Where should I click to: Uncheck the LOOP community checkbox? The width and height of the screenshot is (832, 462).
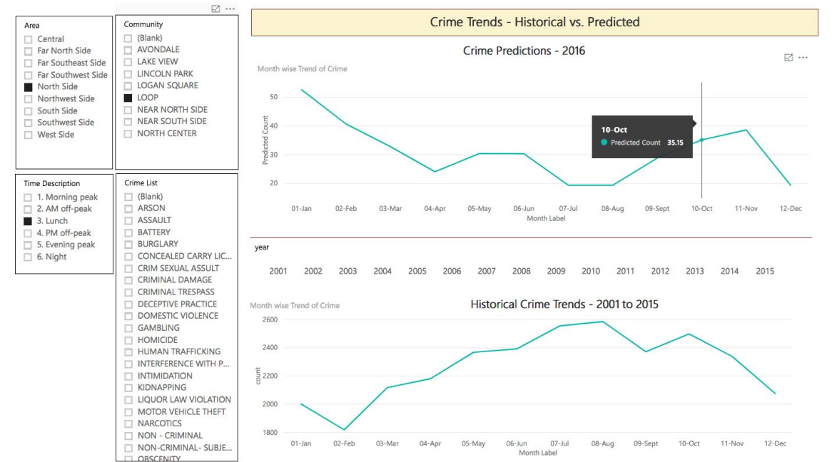click(128, 98)
